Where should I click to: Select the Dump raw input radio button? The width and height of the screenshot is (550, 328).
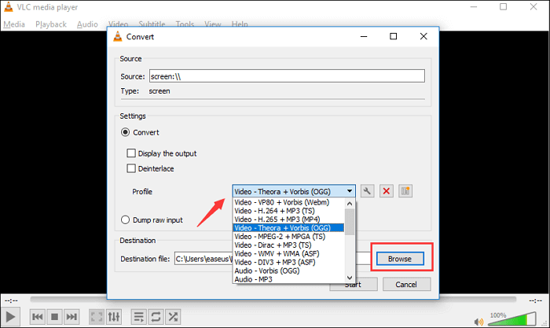click(125, 219)
